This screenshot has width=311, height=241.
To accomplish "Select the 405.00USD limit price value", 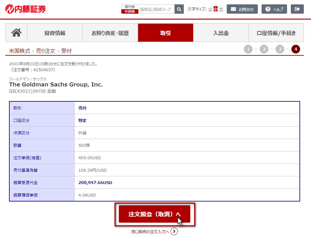I will pyautogui.click(x=90, y=158).
